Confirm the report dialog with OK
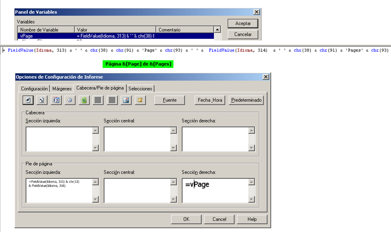Viewport: 391px width, 232px height. click(186, 219)
